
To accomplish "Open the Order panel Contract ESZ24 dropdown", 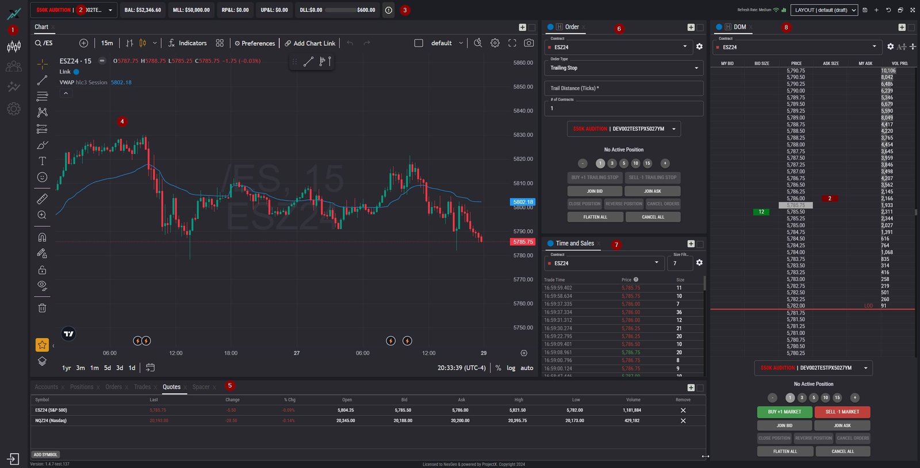I will coord(618,47).
